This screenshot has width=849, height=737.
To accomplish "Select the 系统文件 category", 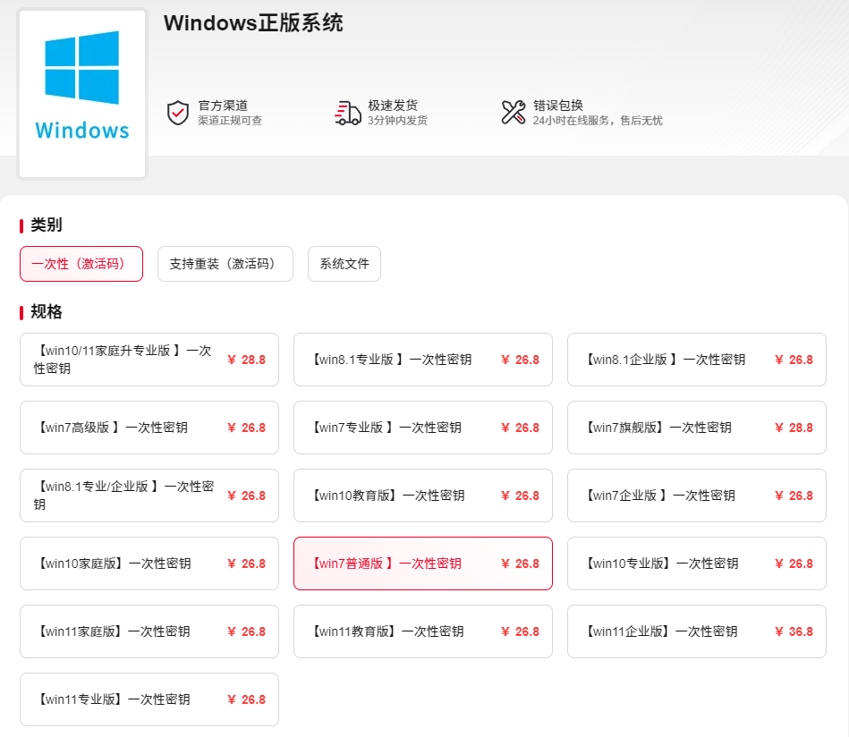I will [x=344, y=264].
